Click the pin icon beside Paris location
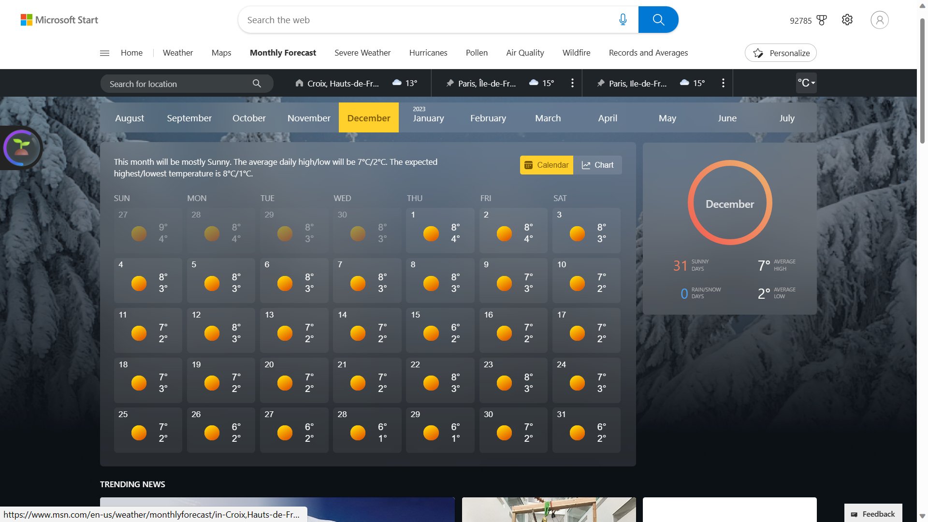The image size is (928, 522). pyautogui.click(x=449, y=83)
